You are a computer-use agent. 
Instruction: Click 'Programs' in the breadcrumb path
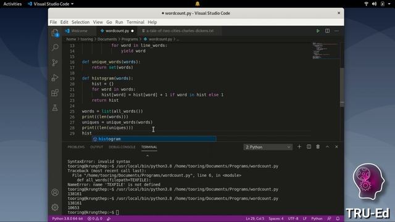(x=130, y=39)
